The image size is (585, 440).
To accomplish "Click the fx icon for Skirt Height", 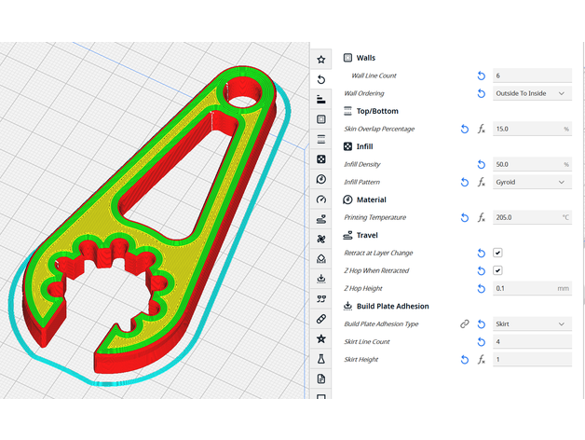I will (482, 359).
